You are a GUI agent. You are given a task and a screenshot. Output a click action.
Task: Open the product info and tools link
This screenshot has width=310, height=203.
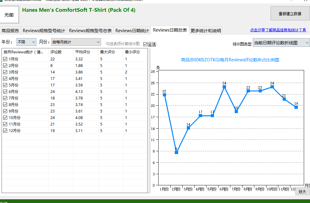pyautogui.click(x=278, y=30)
